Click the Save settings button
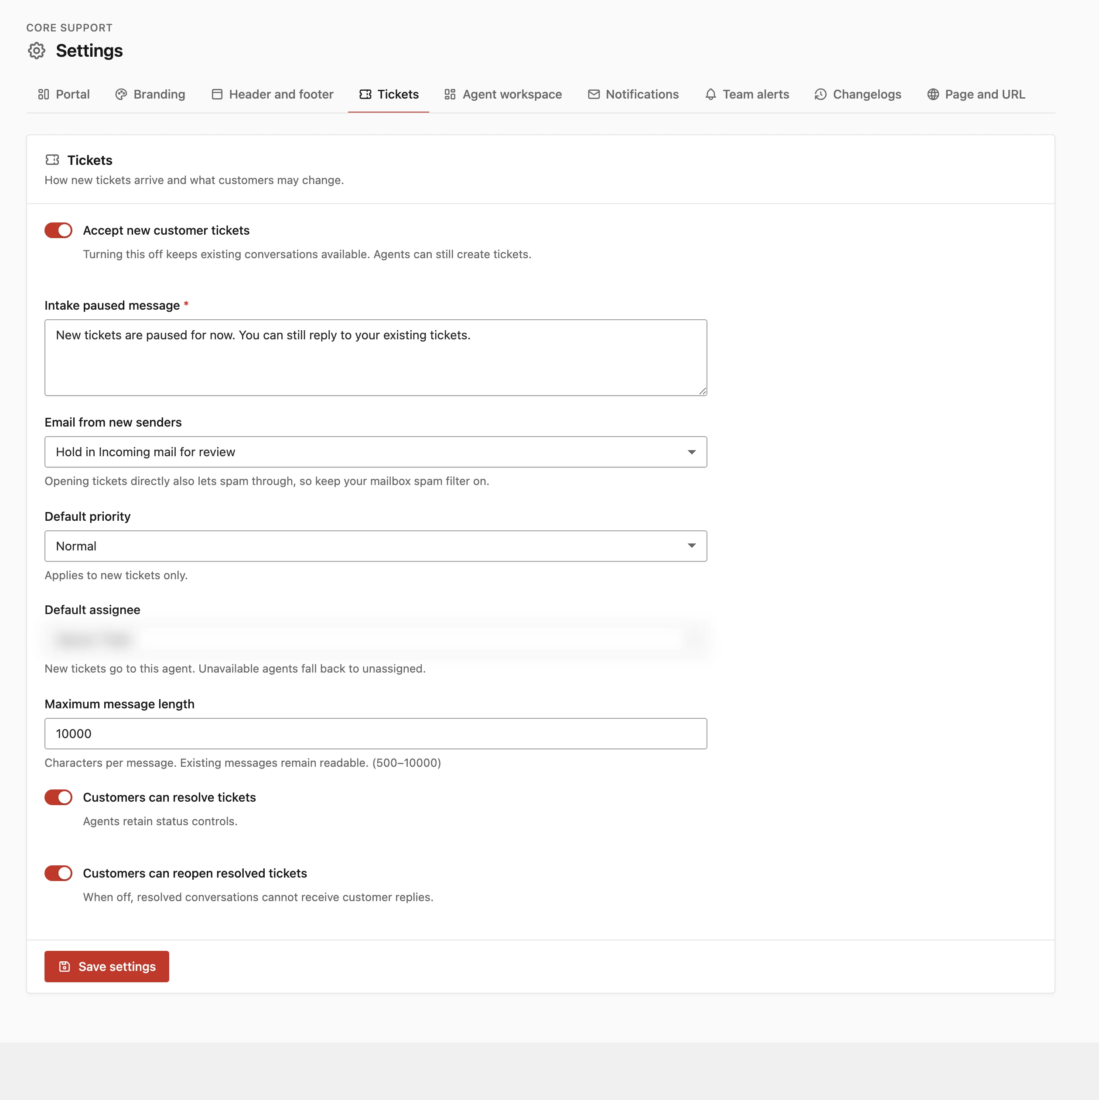1099x1100 pixels. tap(107, 966)
